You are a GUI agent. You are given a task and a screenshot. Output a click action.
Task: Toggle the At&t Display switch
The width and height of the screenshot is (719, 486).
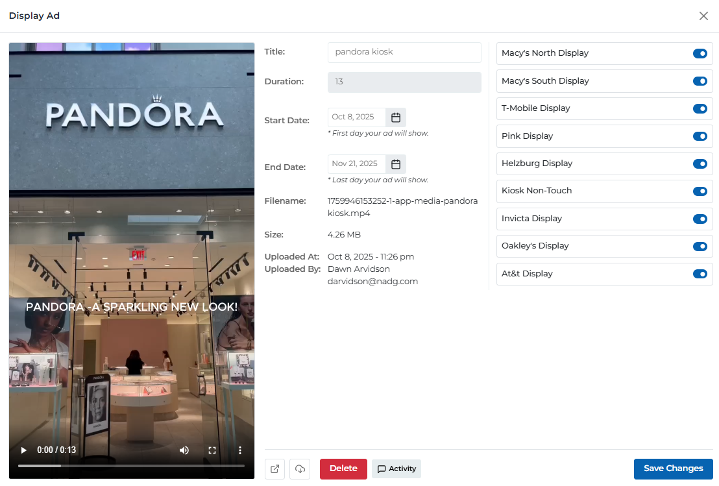click(700, 274)
